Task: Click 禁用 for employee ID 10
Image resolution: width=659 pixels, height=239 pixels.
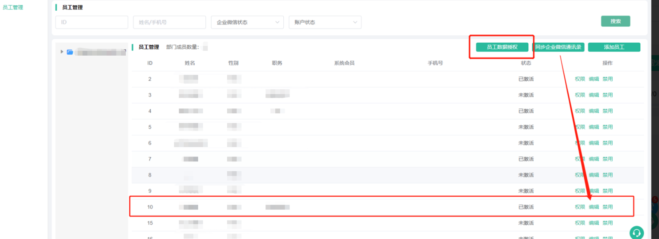Action: (x=608, y=207)
